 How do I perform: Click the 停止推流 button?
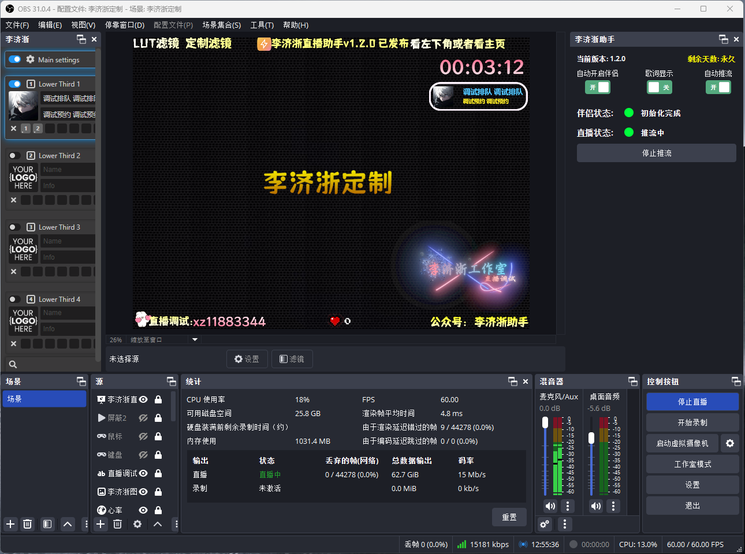click(656, 153)
